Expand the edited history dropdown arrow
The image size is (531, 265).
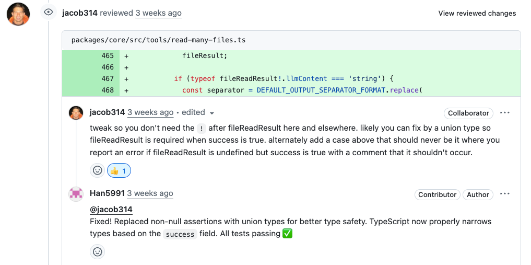pyautogui.click(x=212, y=113)
